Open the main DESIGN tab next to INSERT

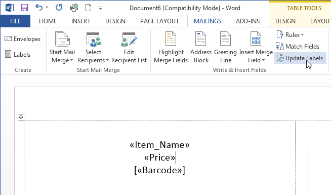pyautogui.click(x=115, y=21)
